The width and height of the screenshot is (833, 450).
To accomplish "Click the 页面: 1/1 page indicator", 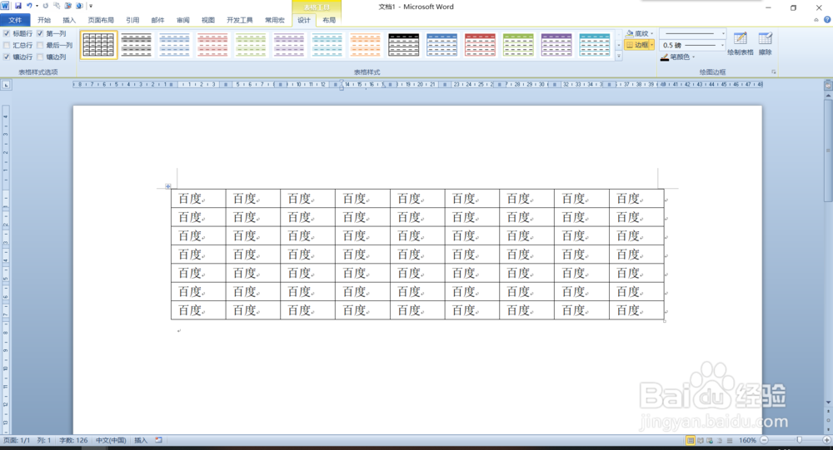I will (x=17, y=441).
